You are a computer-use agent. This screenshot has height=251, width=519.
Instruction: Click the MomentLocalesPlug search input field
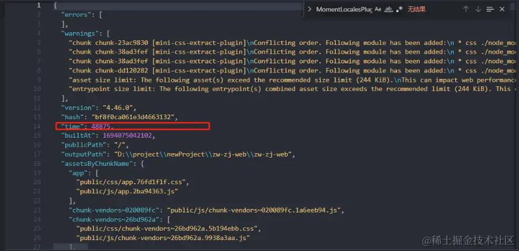[x=344, y=9]
